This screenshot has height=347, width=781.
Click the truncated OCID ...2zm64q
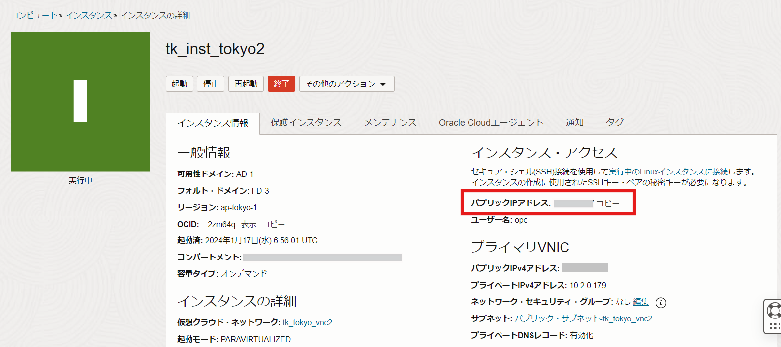tap(219, 224)
